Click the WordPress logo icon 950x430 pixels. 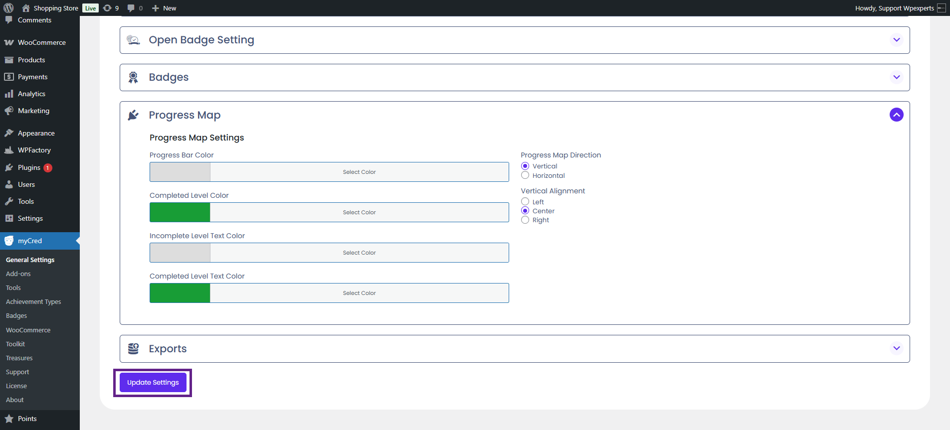(x=8, y=8)
